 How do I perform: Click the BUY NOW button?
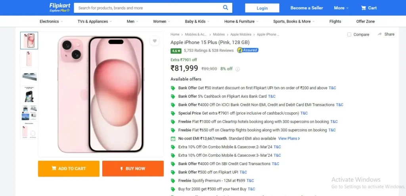(x=133, y=169)
